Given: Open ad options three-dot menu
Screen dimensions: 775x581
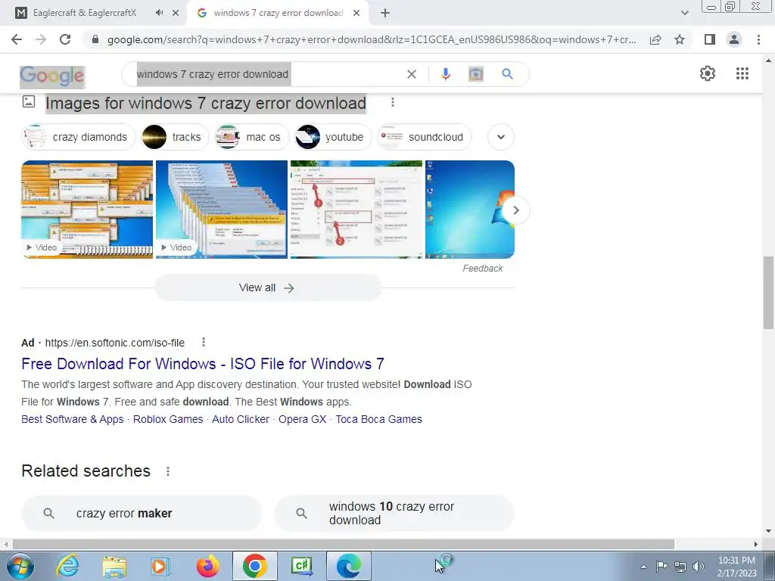Looking at the screenshot, I should pos(203,342).
